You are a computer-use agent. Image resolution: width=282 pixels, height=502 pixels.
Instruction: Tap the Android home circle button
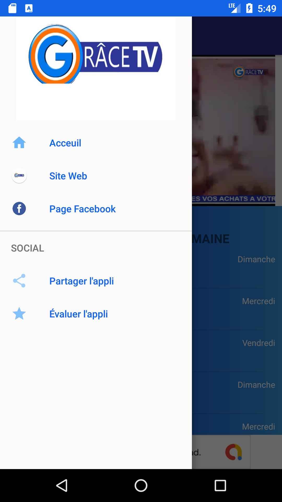(x=141, y=486)
